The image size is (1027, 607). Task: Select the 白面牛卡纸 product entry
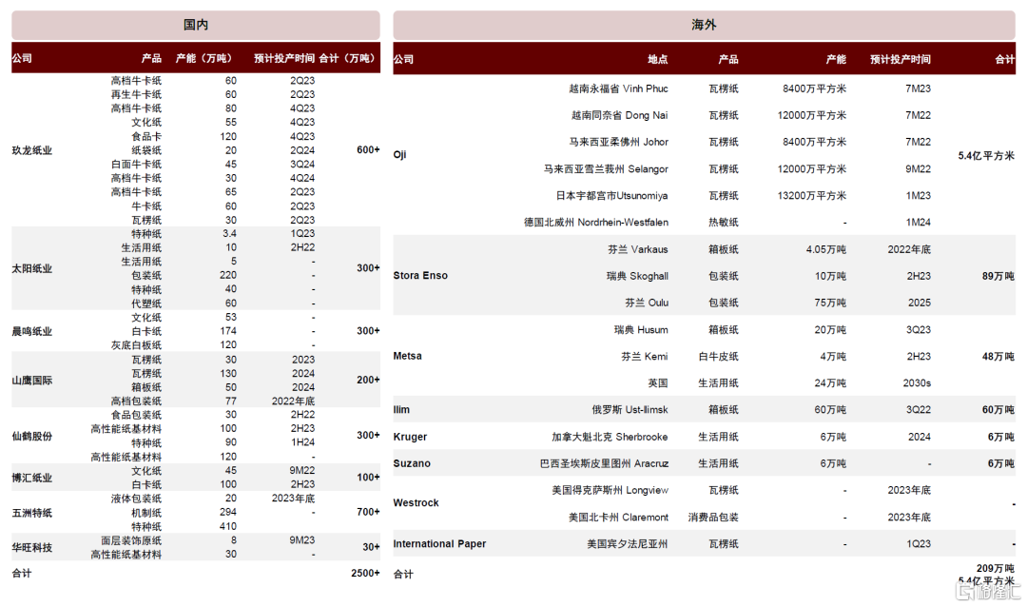pos(136,164)
